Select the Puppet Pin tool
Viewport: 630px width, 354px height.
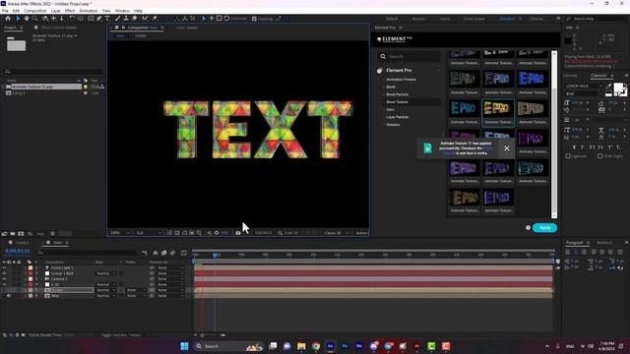coord(155,19)
